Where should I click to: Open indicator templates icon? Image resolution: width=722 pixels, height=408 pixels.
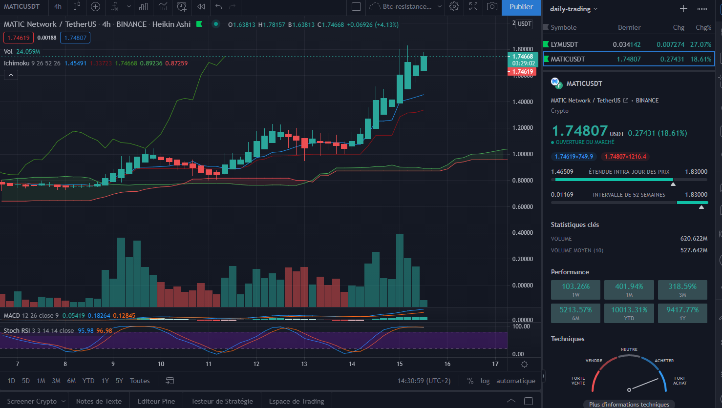coord(163,6)
